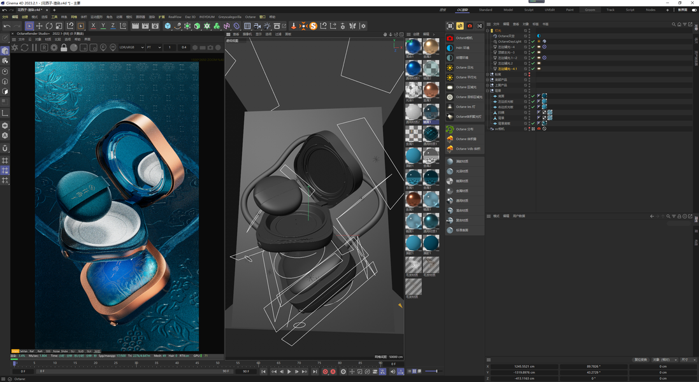Screen dimensions: 699x382
Task: Open the LDR/sRGB dropdown
Action: (131, 47)
